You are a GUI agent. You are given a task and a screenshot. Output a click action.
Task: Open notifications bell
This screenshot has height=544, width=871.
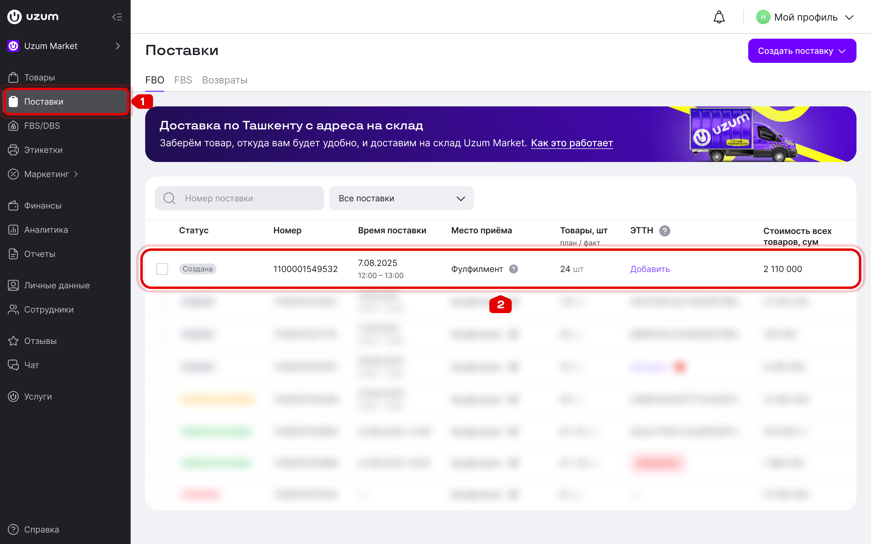pos(719,17)
